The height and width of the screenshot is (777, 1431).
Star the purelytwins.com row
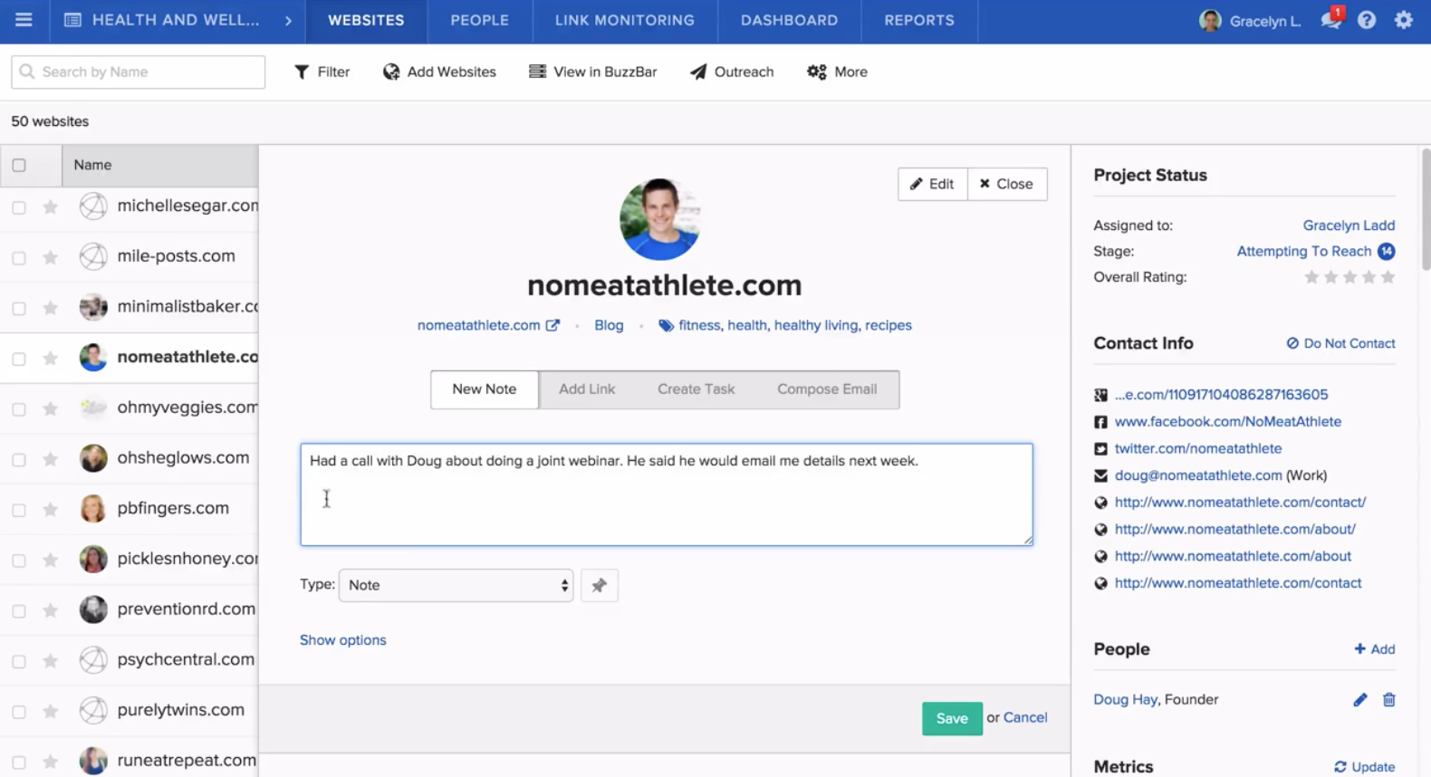51,712
